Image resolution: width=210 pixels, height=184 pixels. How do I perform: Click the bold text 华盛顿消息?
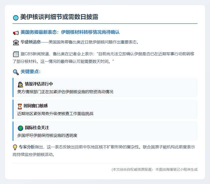(x=30, y=42)
